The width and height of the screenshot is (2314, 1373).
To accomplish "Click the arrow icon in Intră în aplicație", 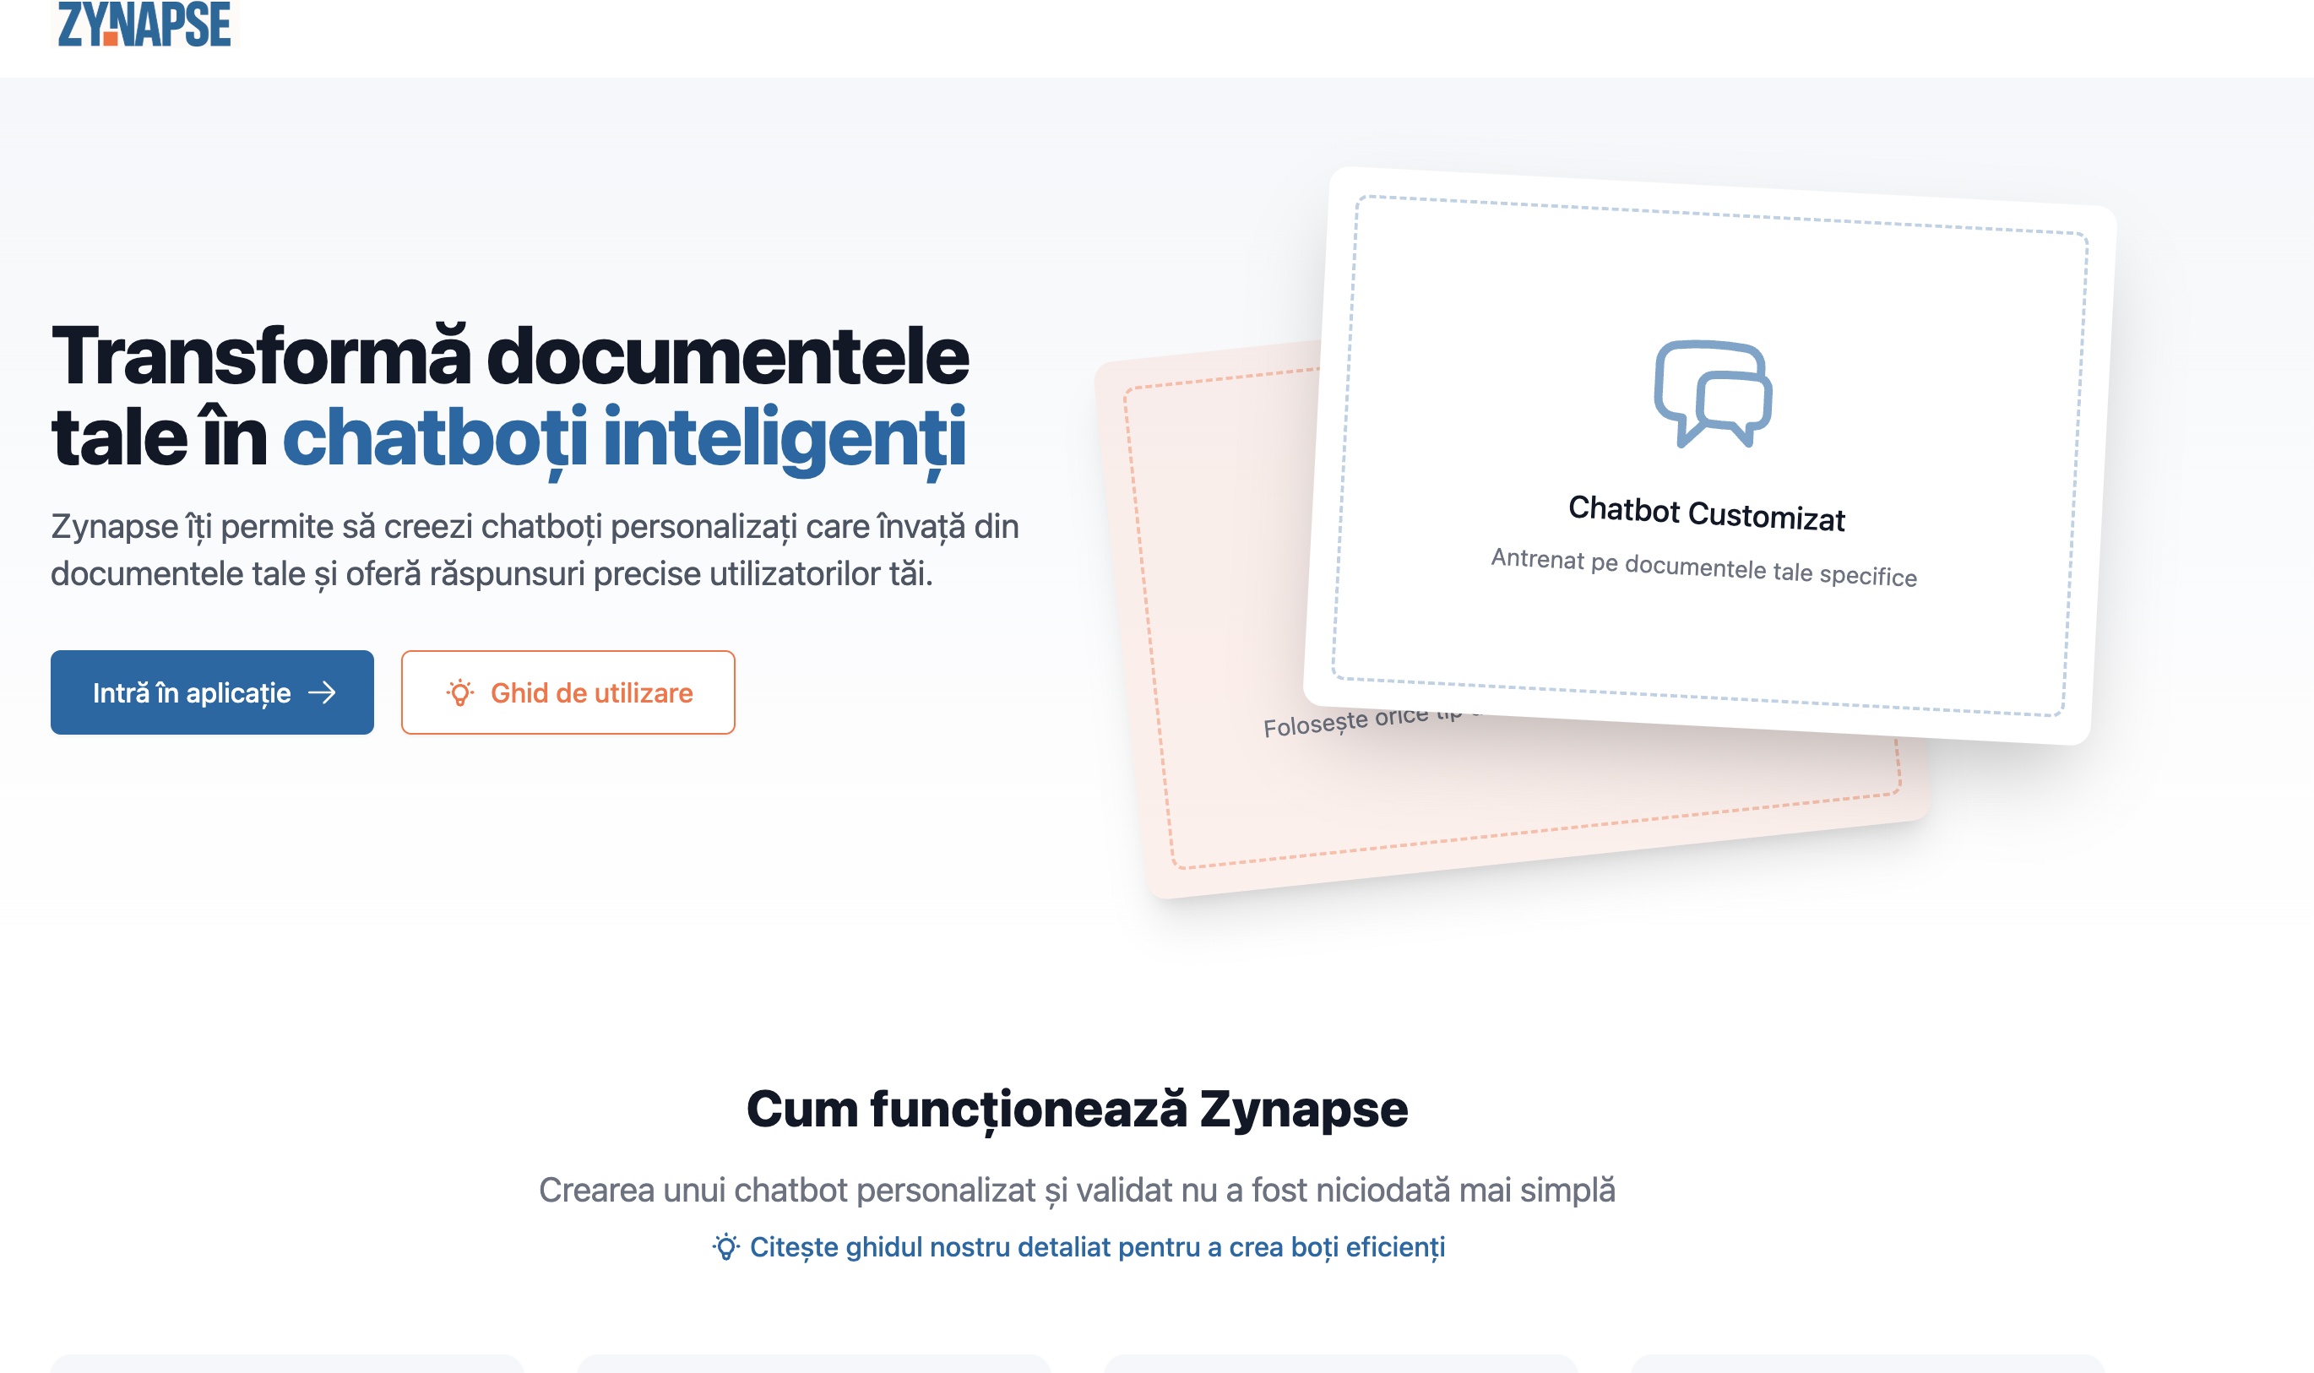I will click(x=322, y=693).
